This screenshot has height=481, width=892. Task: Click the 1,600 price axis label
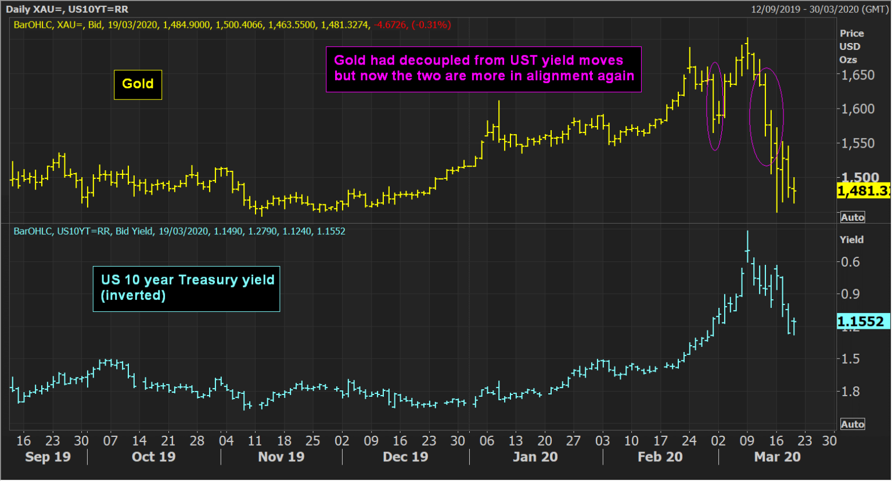click(858, 109)
